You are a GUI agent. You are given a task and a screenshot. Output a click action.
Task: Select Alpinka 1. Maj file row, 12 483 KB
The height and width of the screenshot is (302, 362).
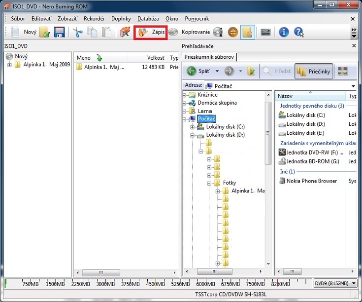(127, 67)
